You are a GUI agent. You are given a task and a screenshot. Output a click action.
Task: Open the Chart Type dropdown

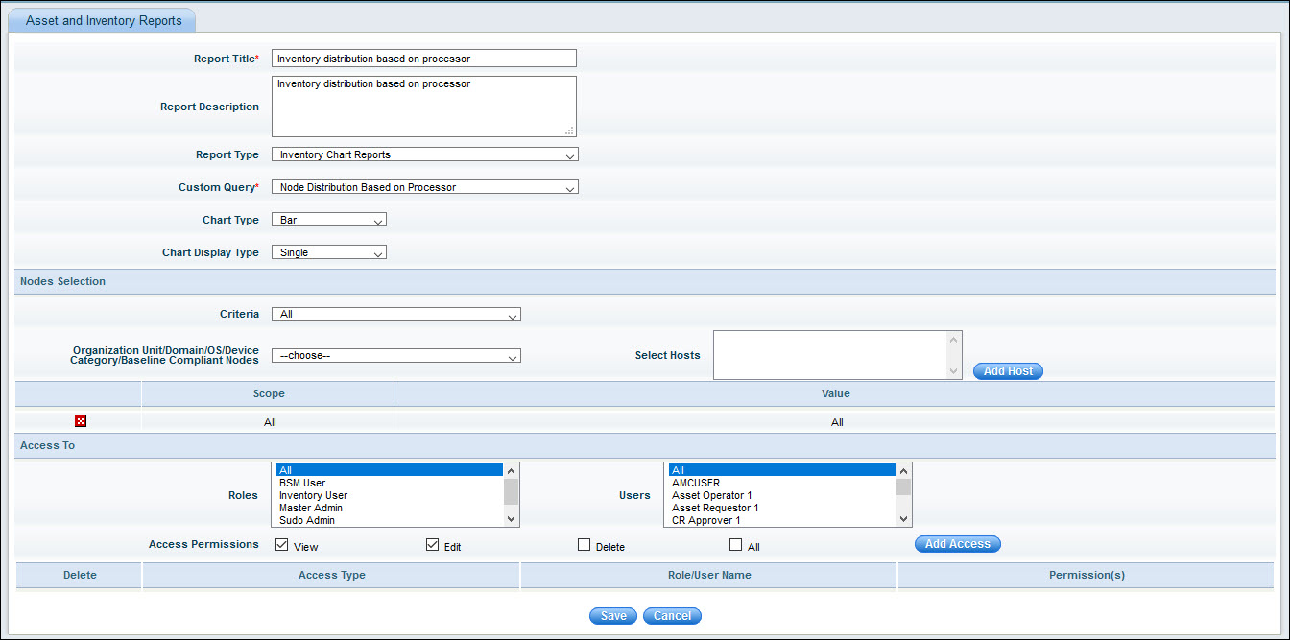click(x=328, y=220)
